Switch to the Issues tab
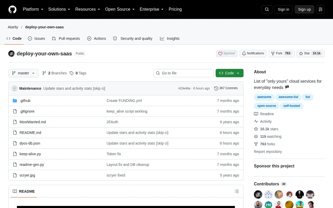 click(36, 38)
